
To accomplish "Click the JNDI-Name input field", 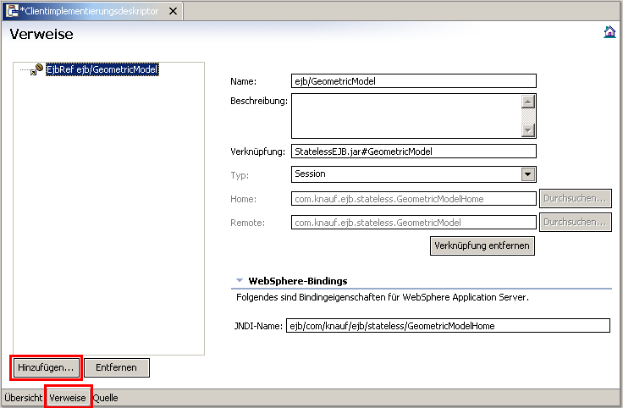I will (447, 326).
